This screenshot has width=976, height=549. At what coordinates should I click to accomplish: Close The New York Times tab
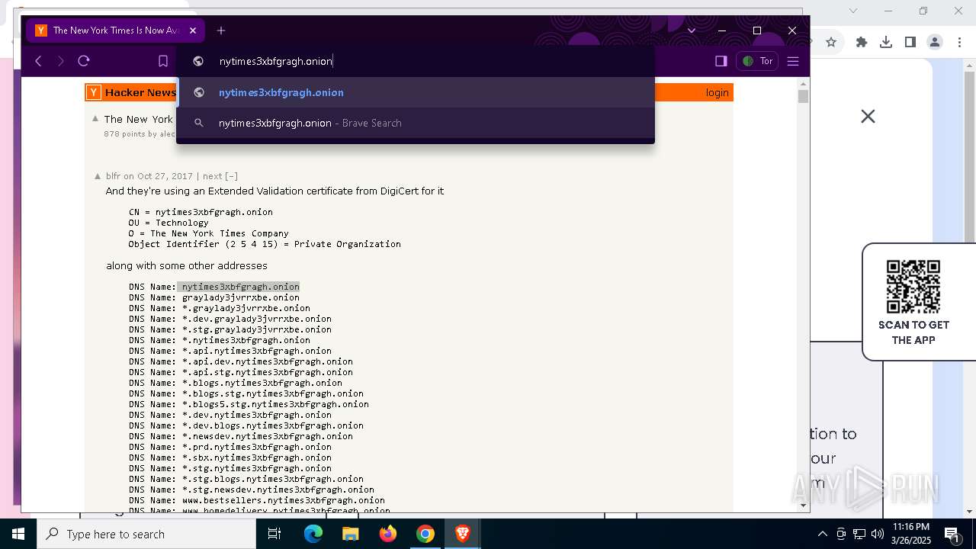(193, 30)
